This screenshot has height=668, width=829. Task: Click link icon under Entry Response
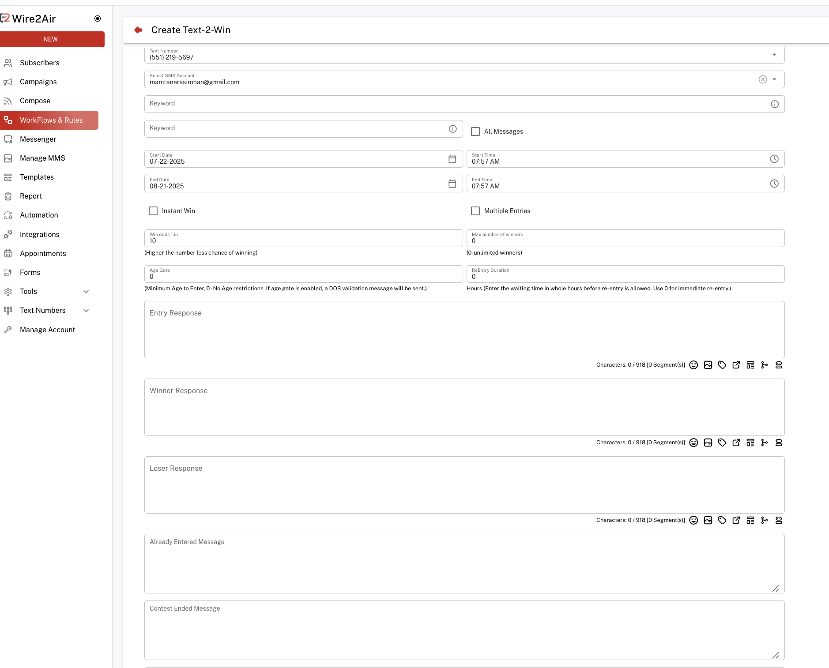click(x=736, y=365)
